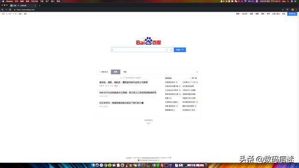This screenshot has width=299, height=168.
Task: Click the browser forward arrow
Action: pyautogui.click(x=6, y=10)
